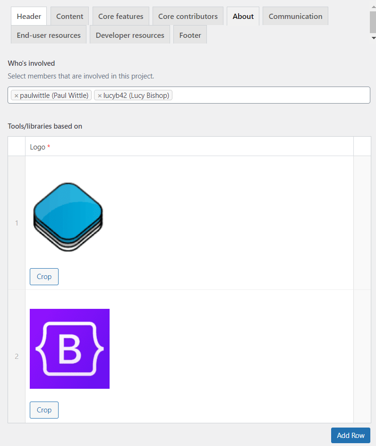This screenshot has height=446, width=376.
Task: Open the Content tab
Action: point(70,16)
